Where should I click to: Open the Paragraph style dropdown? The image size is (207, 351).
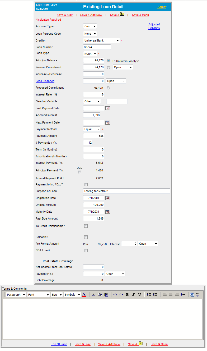click(x=16, y=295)
